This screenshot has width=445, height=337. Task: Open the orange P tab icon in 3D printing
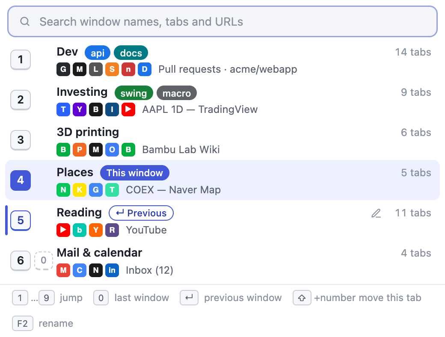[x=80, y=150]
